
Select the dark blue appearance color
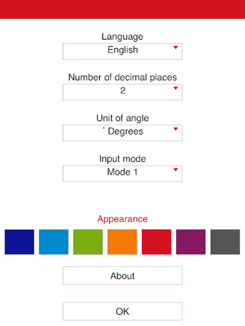point(19,242)
